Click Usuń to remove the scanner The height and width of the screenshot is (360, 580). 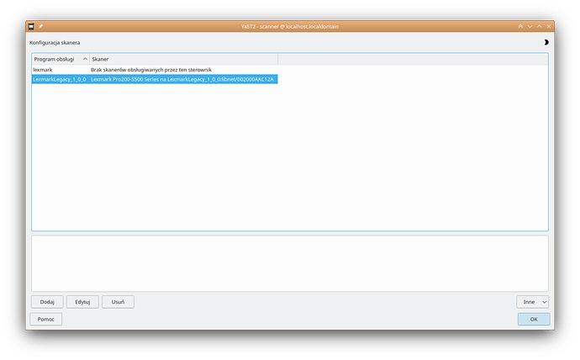point(118,301)
